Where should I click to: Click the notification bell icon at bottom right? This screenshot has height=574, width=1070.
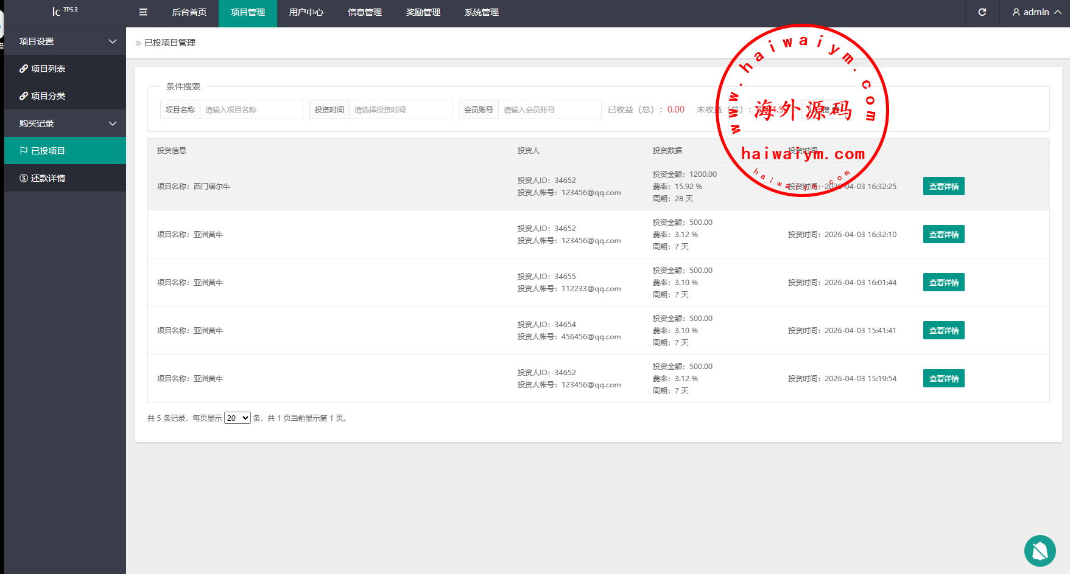point(1040,551)
